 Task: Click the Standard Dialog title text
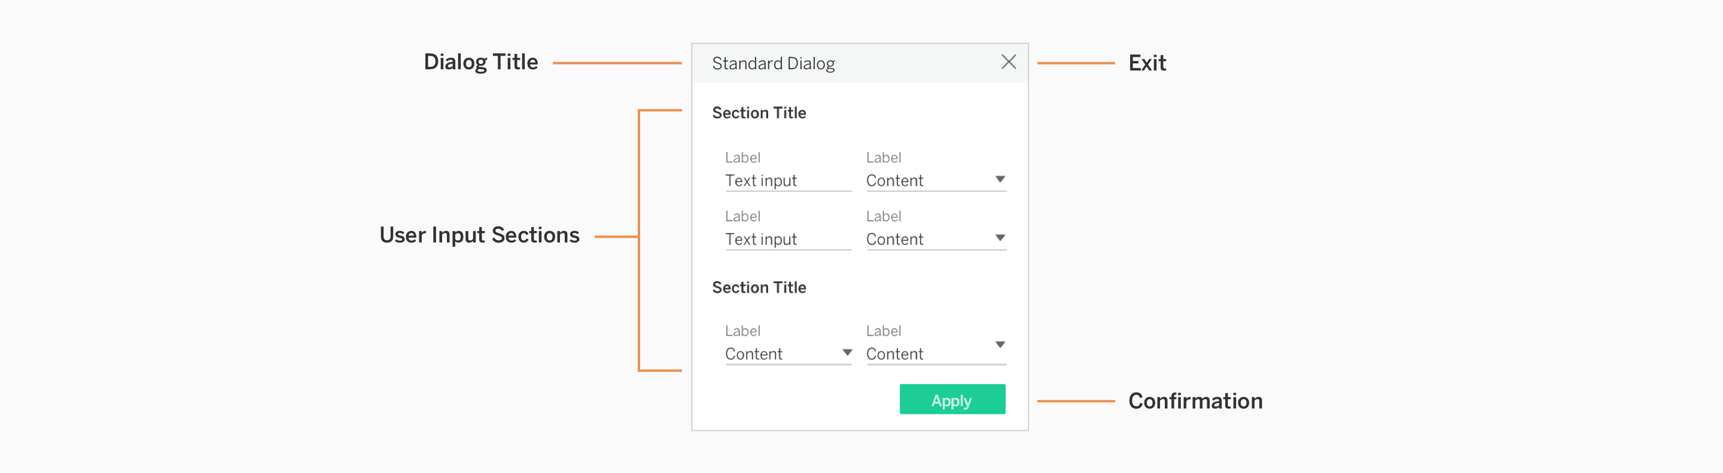(x=773, y=63)
